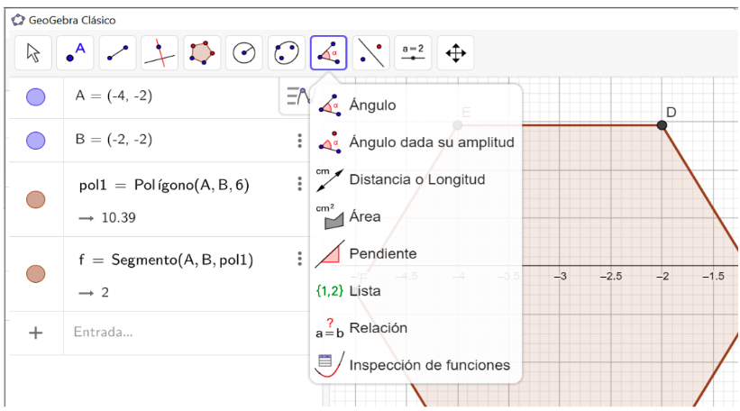
Task: Open options menu for pol1 row
Action: [x=299, y=184]
